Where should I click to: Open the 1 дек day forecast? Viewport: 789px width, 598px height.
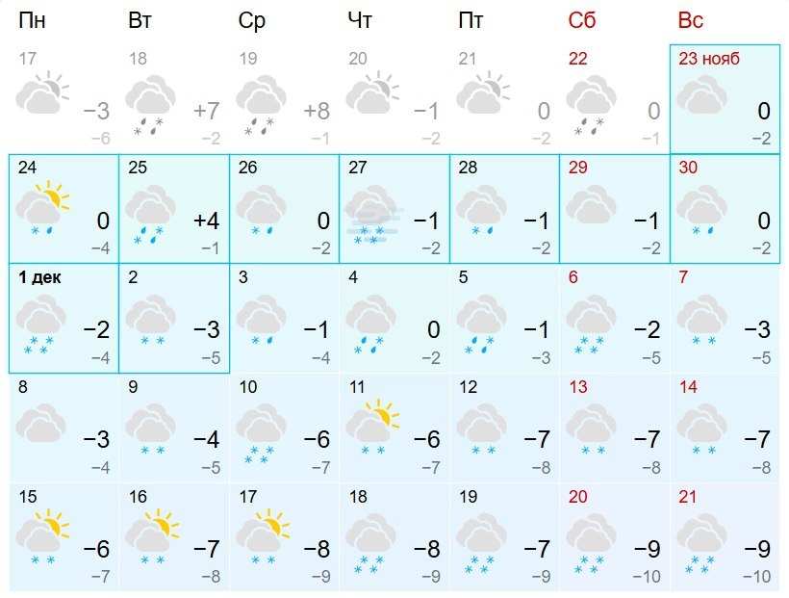coord(64,317)
